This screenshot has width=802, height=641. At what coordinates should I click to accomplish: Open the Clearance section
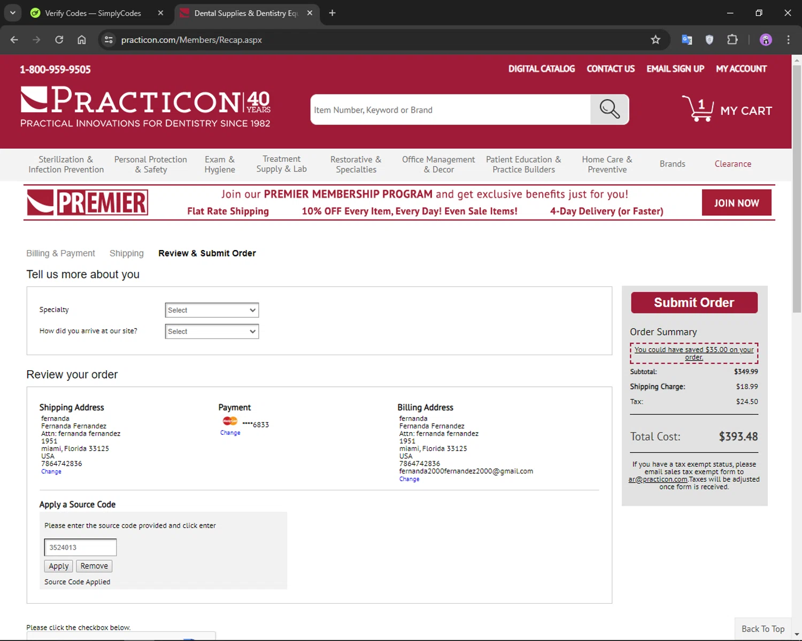tap(733, 164)
